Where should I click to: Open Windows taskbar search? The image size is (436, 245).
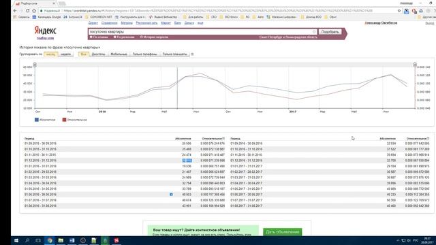pyautogui.click(x=27, y=240)
